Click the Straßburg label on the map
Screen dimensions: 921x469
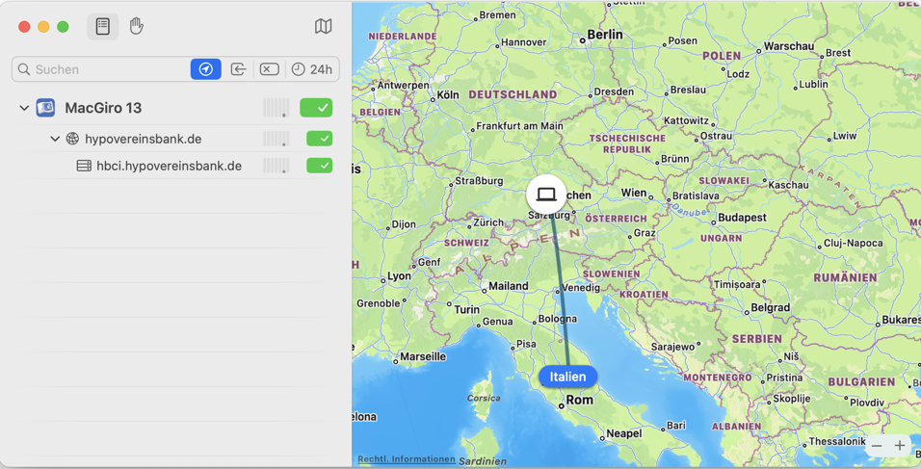tap(480, 181)
